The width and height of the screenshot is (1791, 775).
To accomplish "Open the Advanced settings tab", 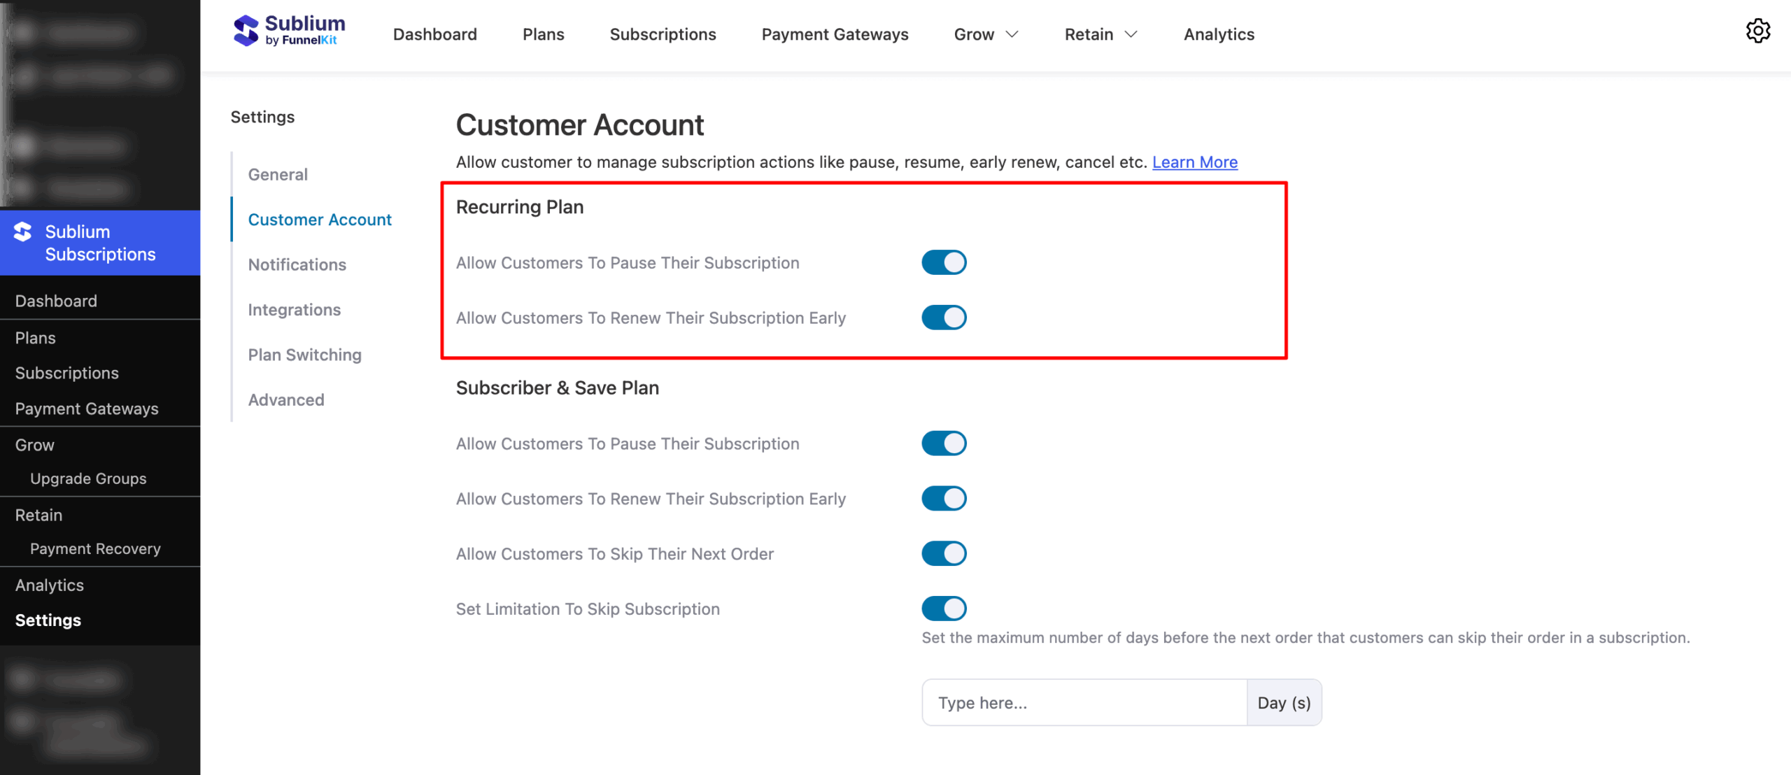I will pyautogui.click(x=285, y=399).
